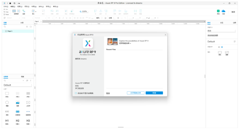Open the 编辑(E) menu

tap(13, 6)
